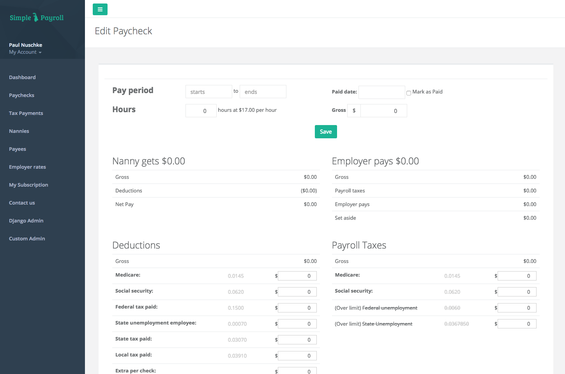The image size is (565, 374).
Task: Click the hours input field
Action: (x=201, y=111)
